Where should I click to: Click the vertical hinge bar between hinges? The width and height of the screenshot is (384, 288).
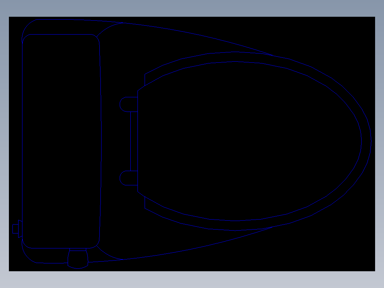point(134,141)
